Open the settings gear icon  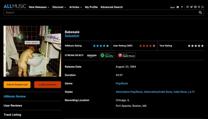(x=178, y=7)
